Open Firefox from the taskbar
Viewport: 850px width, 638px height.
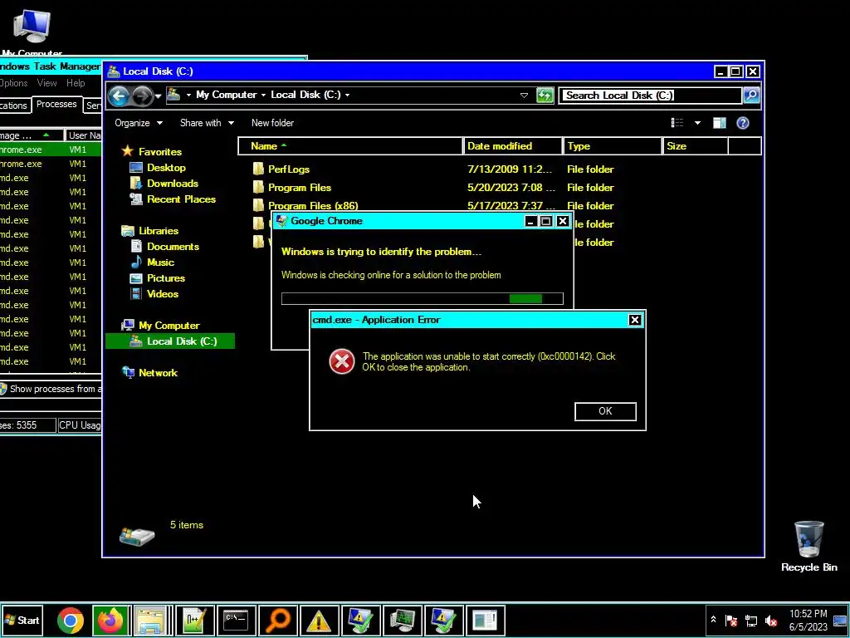[110, 621]
